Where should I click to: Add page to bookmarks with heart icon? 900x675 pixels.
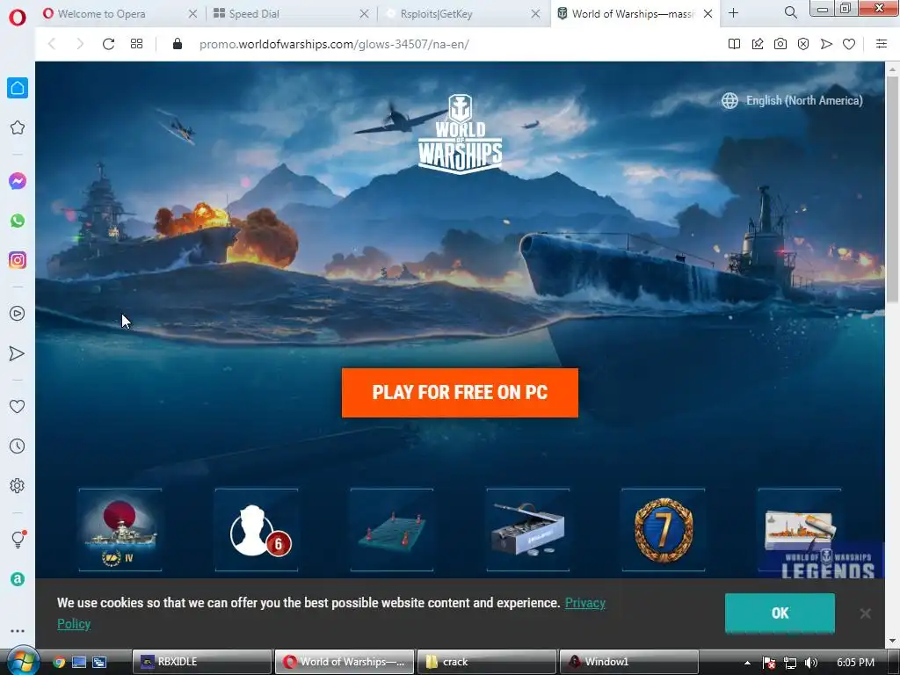click(849, 44)
